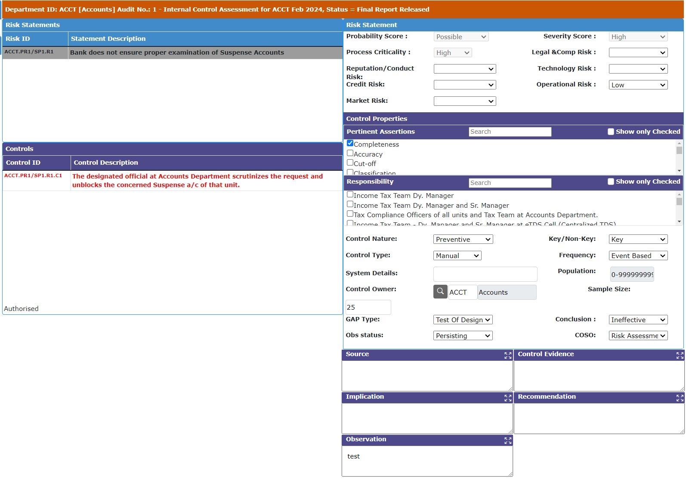Expand the Source panel to full size
The image size is (686, 480).
[508, 355]
